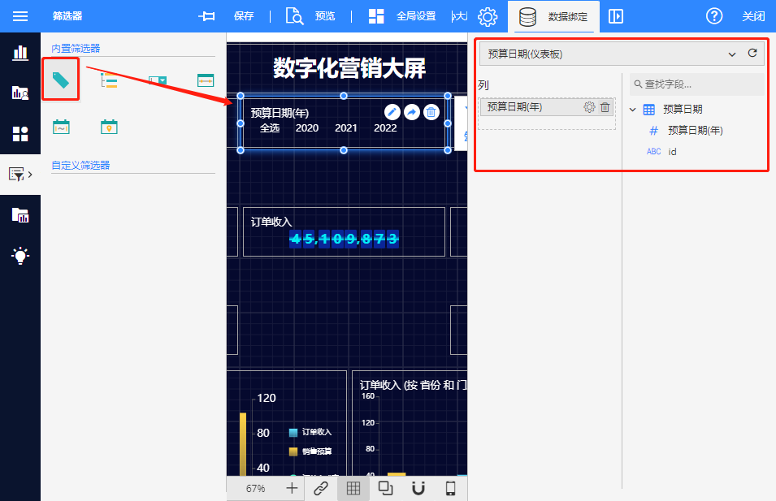The height and width of the screenshot is (501, 776).
Task: Remove 预算日期(年) from the column list
Action: tap(605, 107)
